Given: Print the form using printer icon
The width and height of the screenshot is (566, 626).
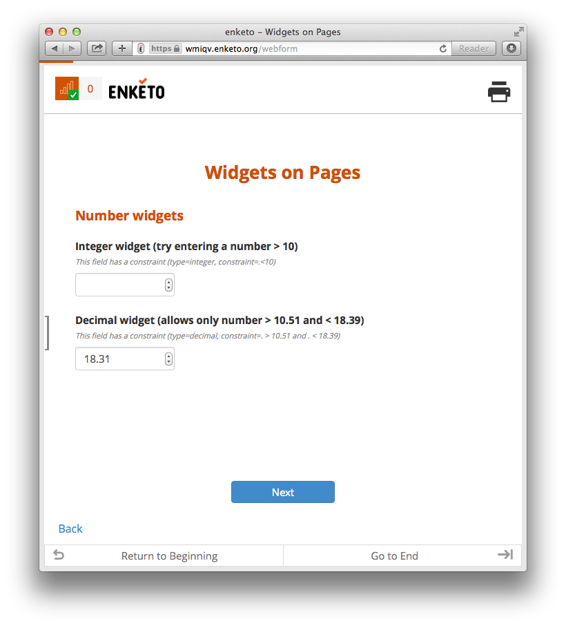Looking at the screenshot, I should click(x=498, y=92).
